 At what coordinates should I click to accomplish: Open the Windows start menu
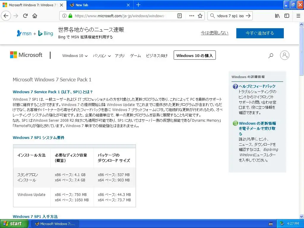click(x=14, y=224)
